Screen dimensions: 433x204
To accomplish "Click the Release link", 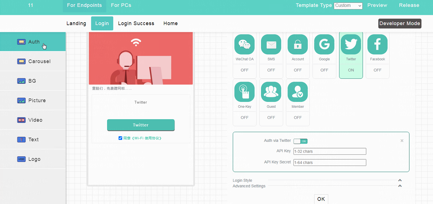I will [409, 5].
